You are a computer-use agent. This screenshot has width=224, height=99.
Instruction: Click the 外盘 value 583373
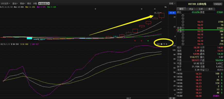click(196, 60)
